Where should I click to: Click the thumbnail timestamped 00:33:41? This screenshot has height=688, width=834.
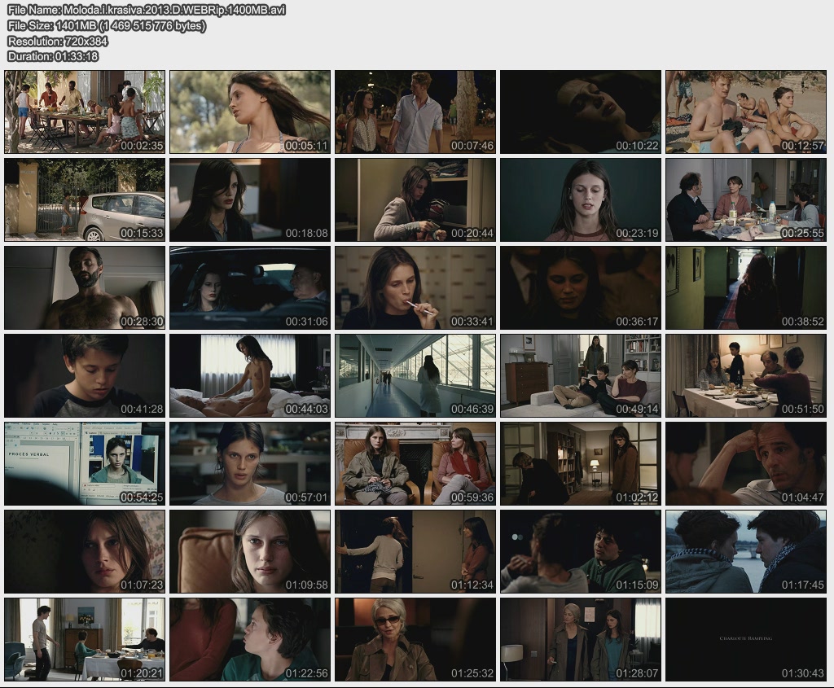point(415,287)
